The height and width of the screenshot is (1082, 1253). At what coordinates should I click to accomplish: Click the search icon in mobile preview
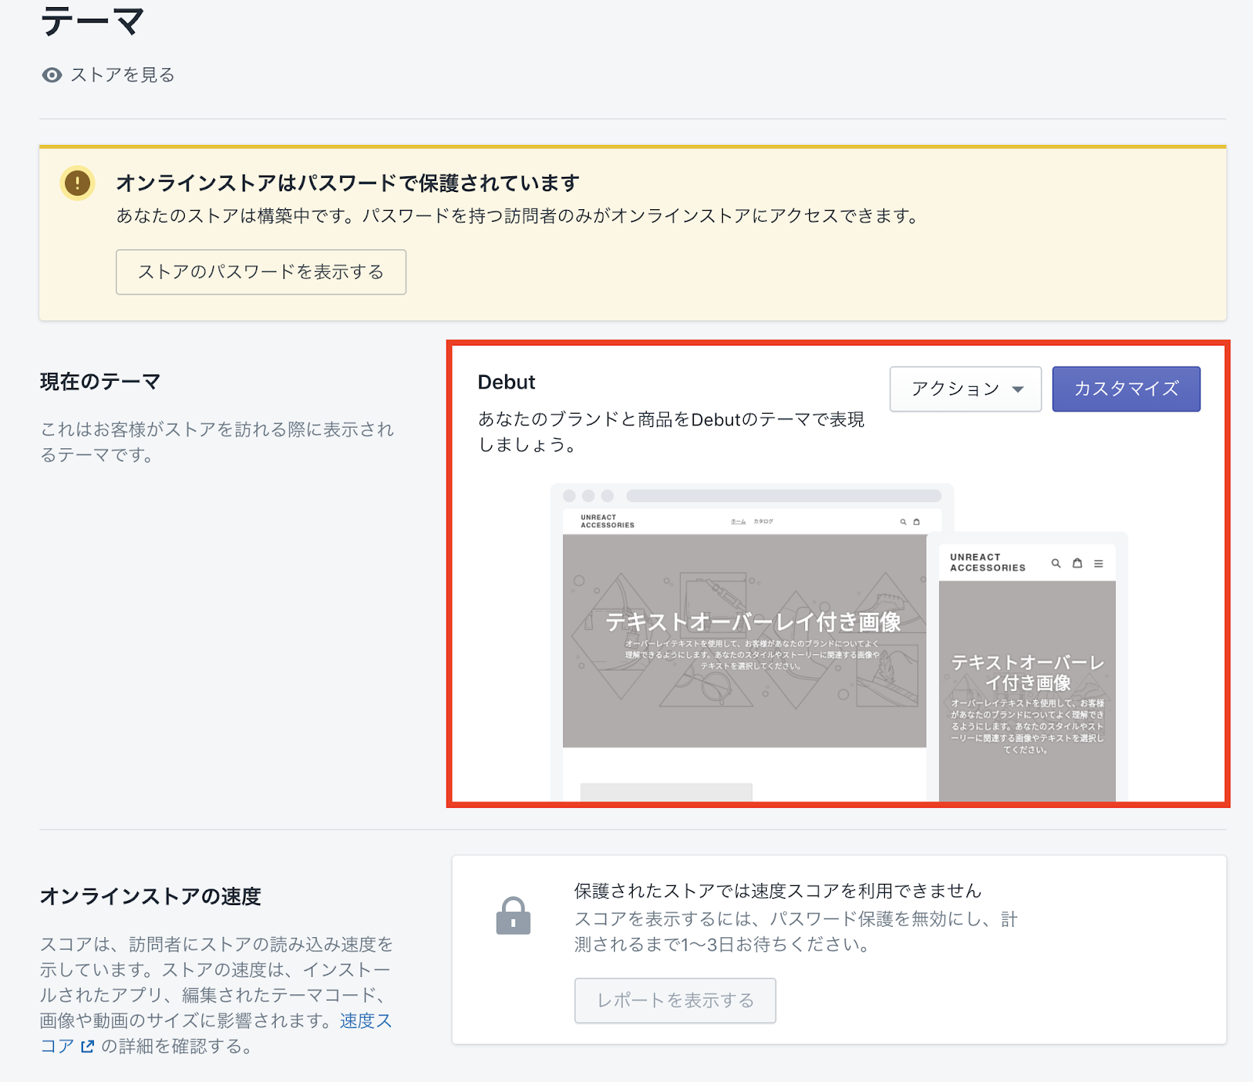pyautogui.click(x=1056, y=563)
